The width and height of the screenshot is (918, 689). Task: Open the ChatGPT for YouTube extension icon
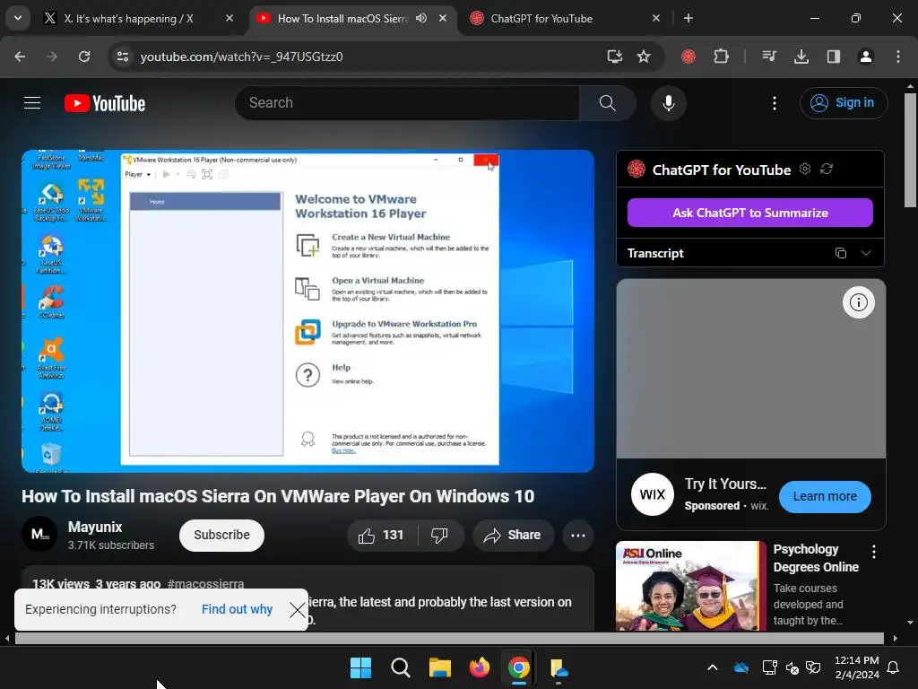pos(688,57)
